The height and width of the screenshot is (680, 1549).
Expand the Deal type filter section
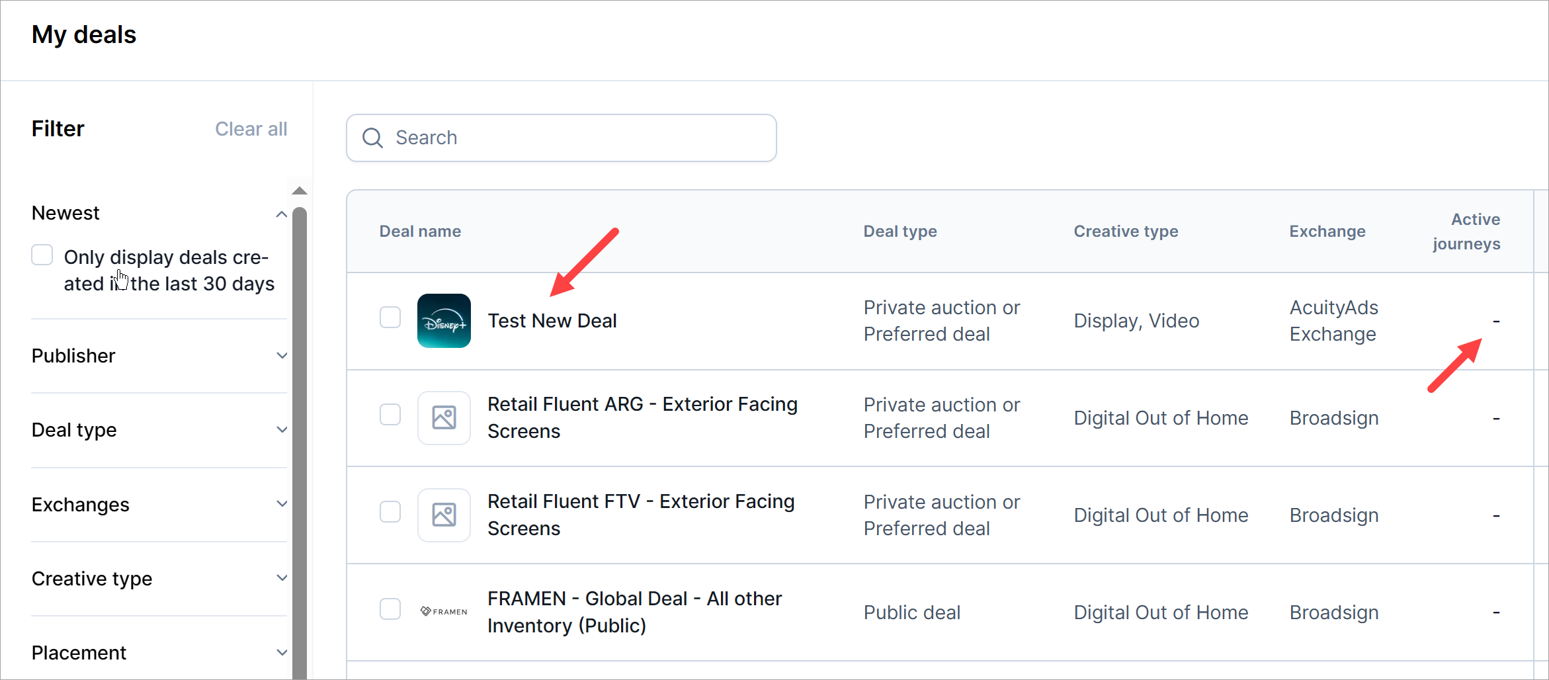point(282,430)
